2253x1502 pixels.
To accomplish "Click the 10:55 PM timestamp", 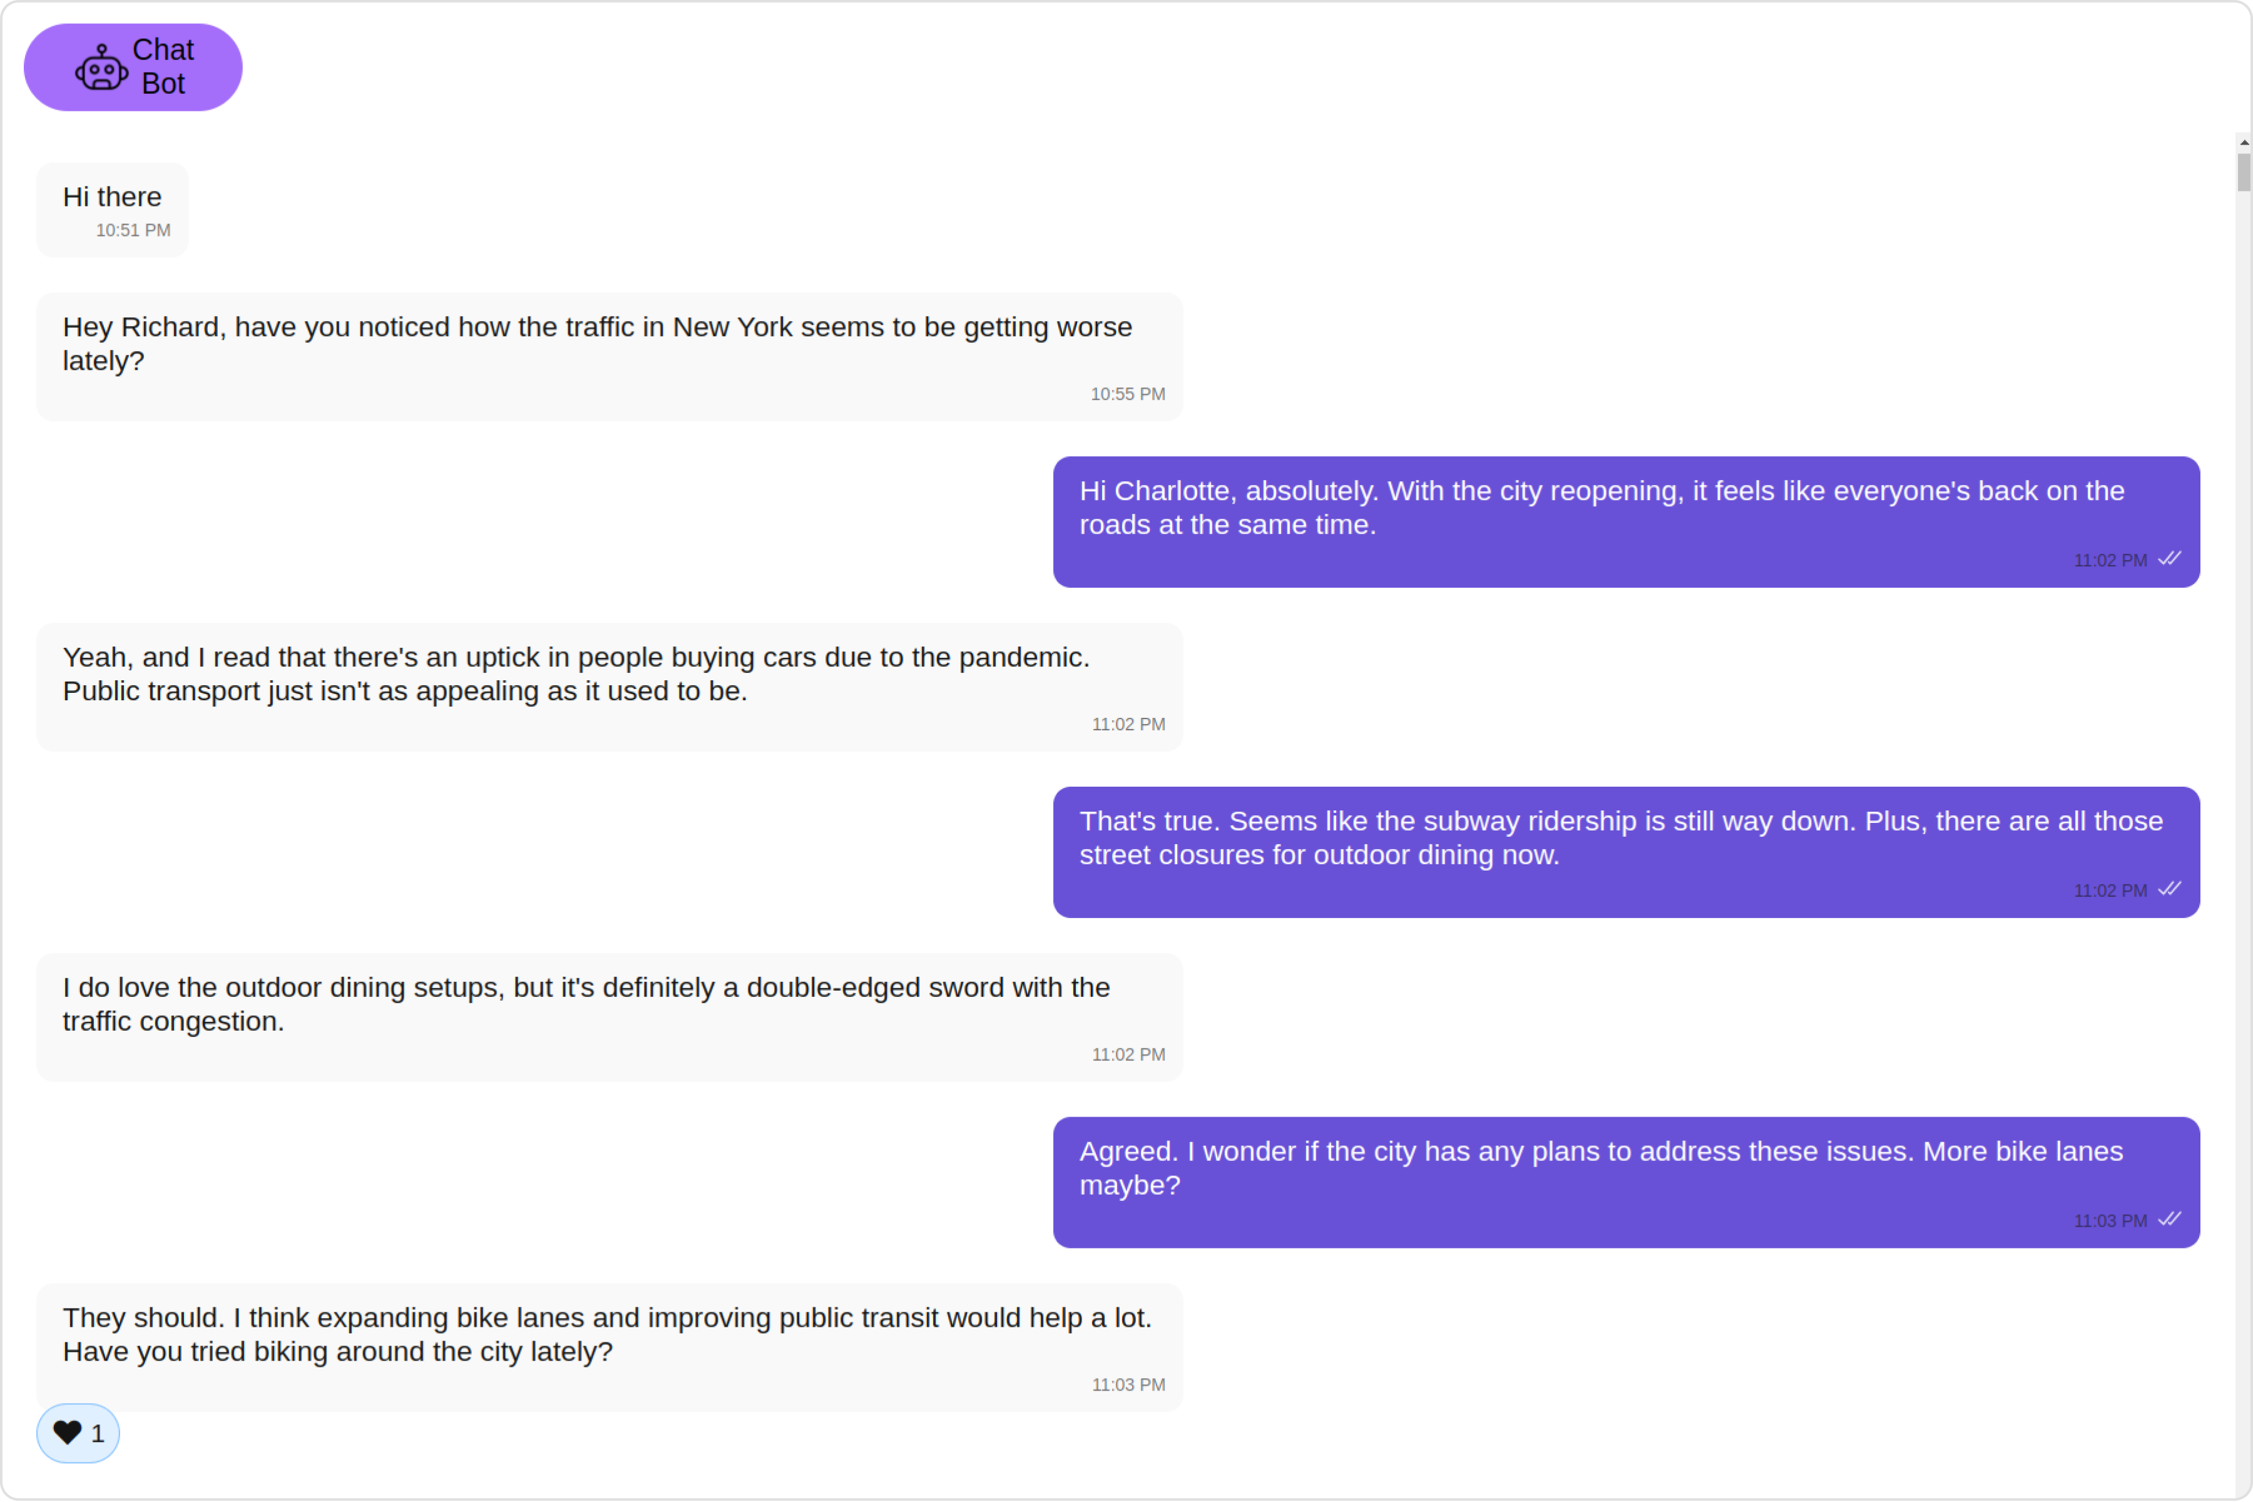I will [x=1128, y=394].
